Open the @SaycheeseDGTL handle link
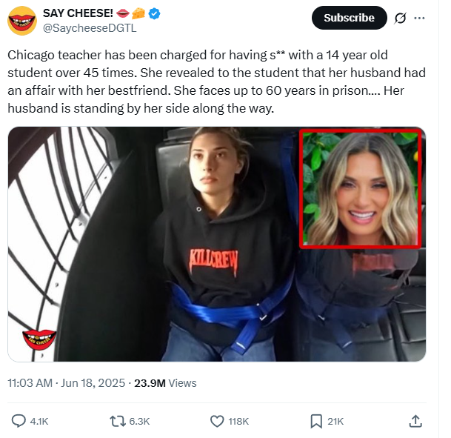 pos(90,28)
